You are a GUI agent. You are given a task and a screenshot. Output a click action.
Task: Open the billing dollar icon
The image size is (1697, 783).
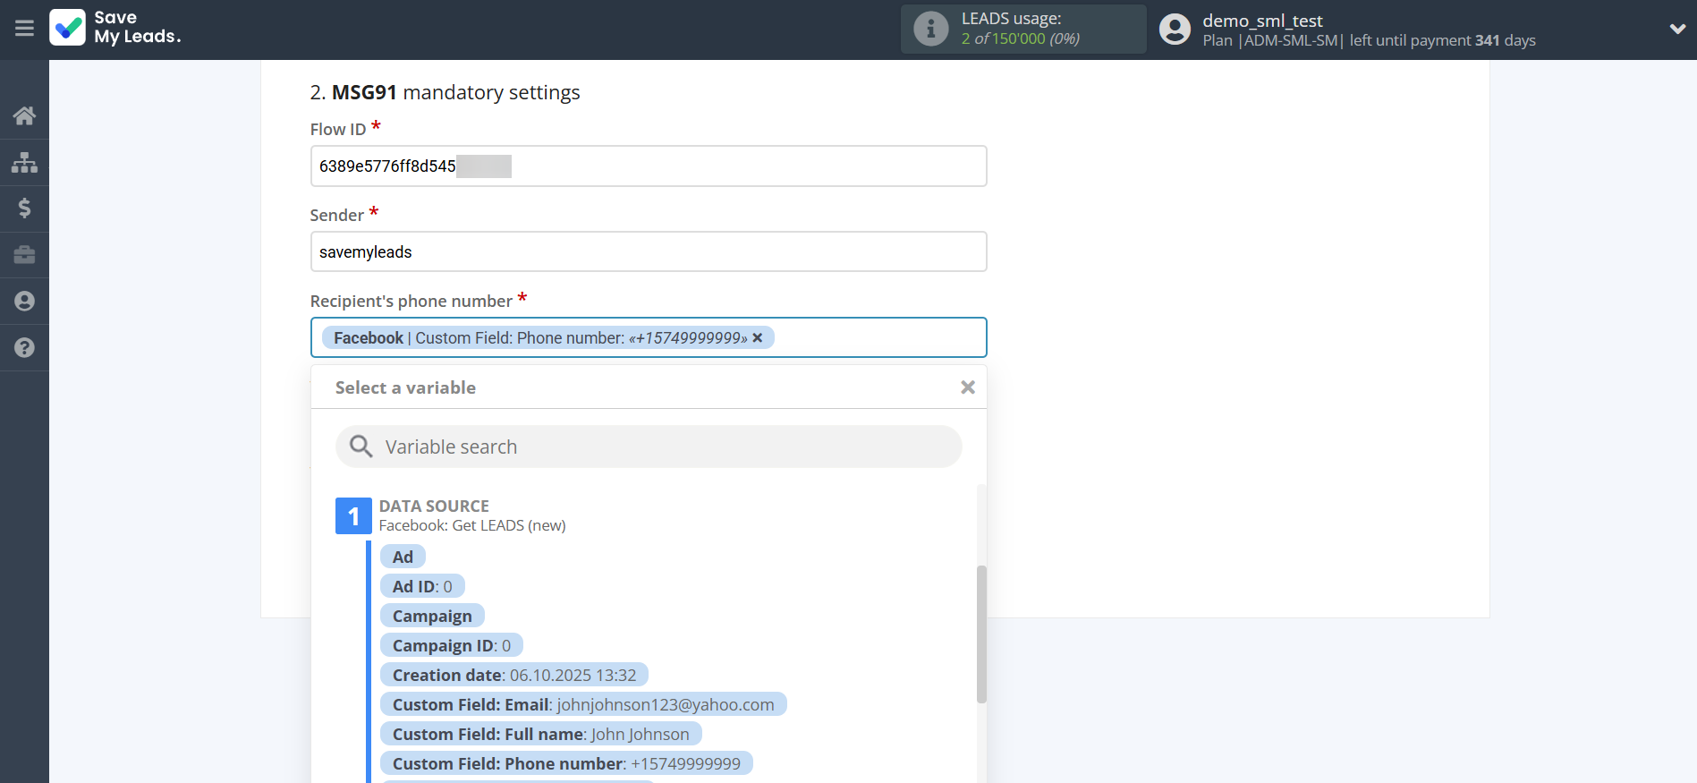(24, 209)
